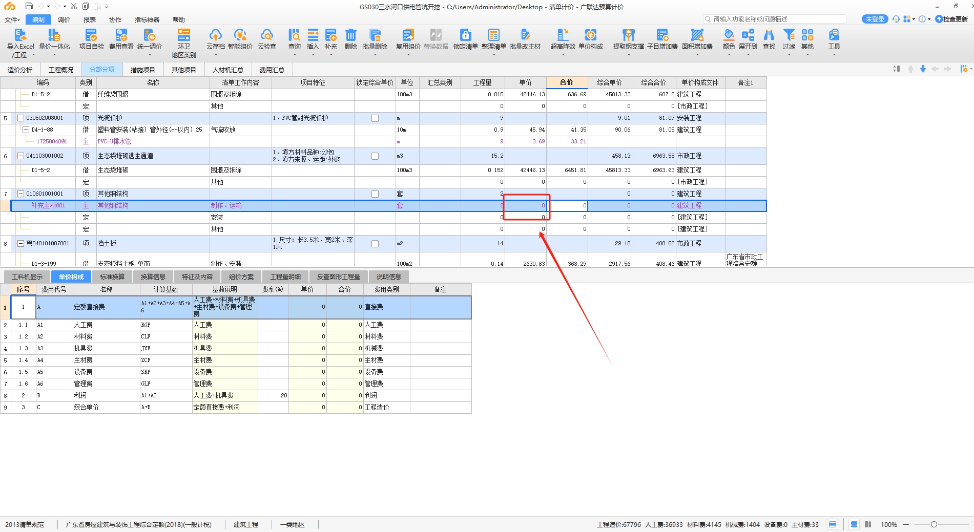Collapse the tree node 粤040101007001

21,243
